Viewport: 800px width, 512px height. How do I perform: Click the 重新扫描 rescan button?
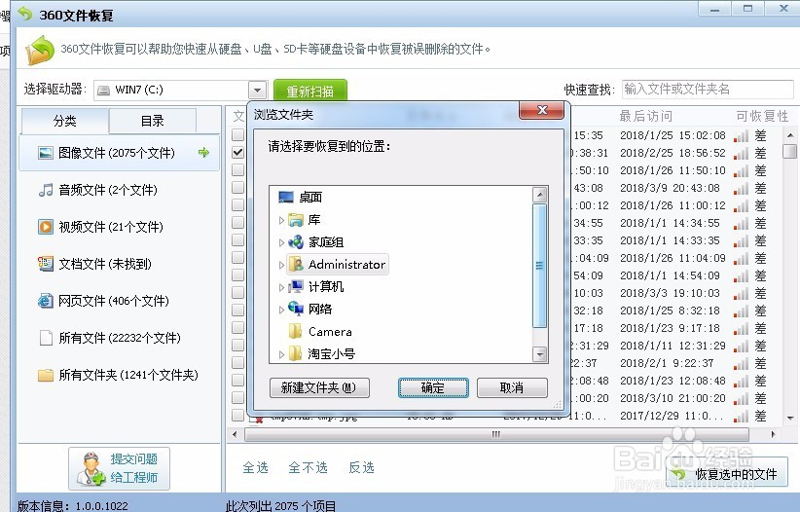tap(310, 91)
